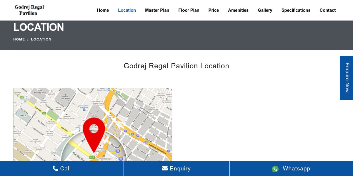Click the LOCATION banner title
Viewport: 353px width, 176px height.
tap(39, 27)
